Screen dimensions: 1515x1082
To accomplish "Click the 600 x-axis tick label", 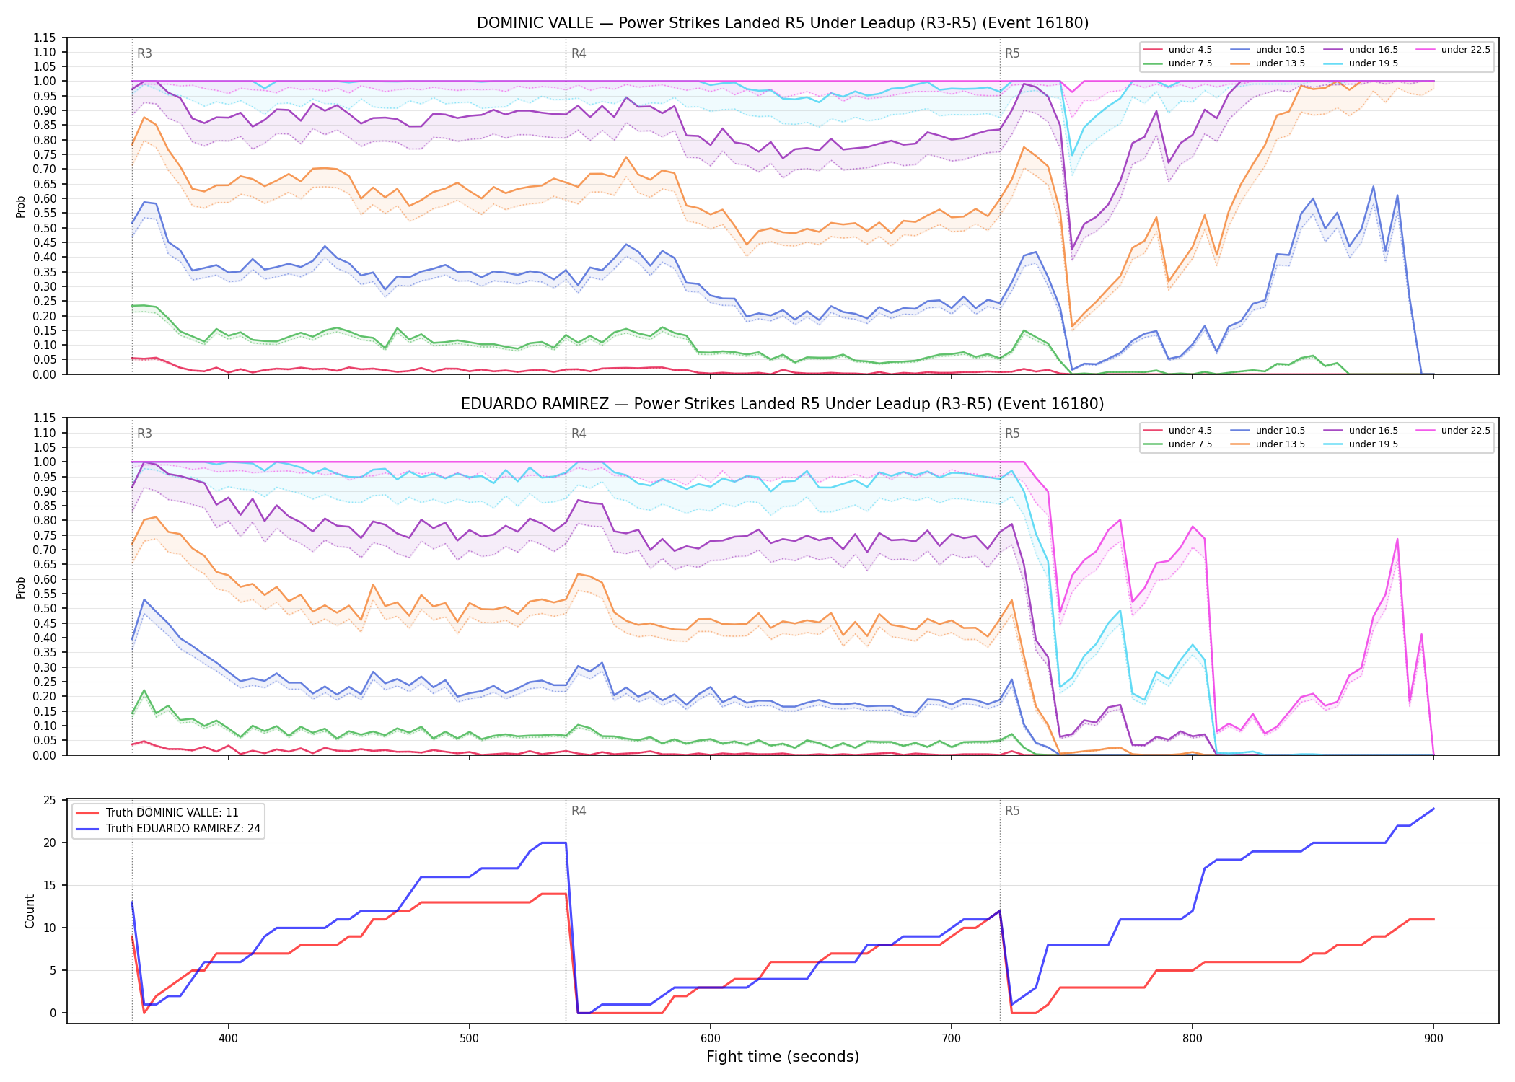I will tap(711, 1039).
